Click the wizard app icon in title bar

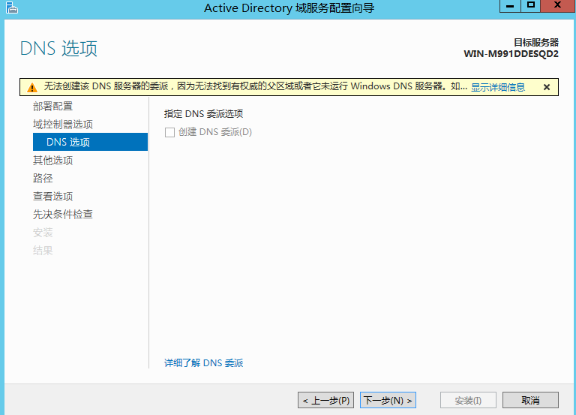pos(12,8)
